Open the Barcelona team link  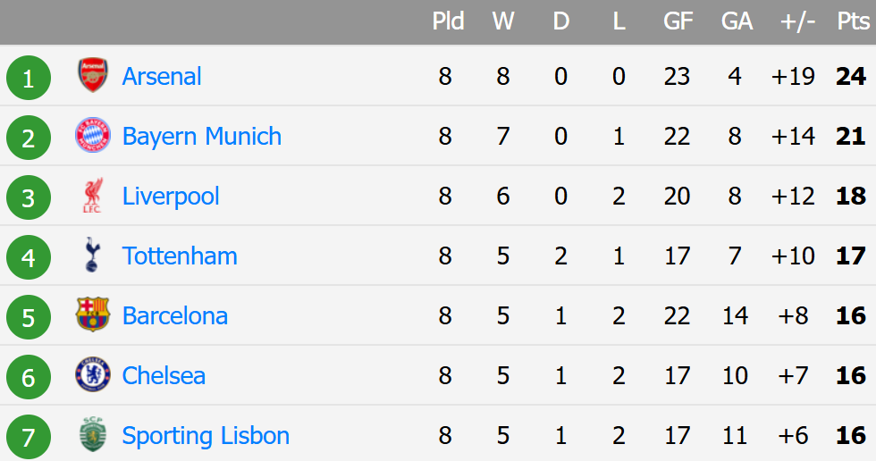click(175, 316)
